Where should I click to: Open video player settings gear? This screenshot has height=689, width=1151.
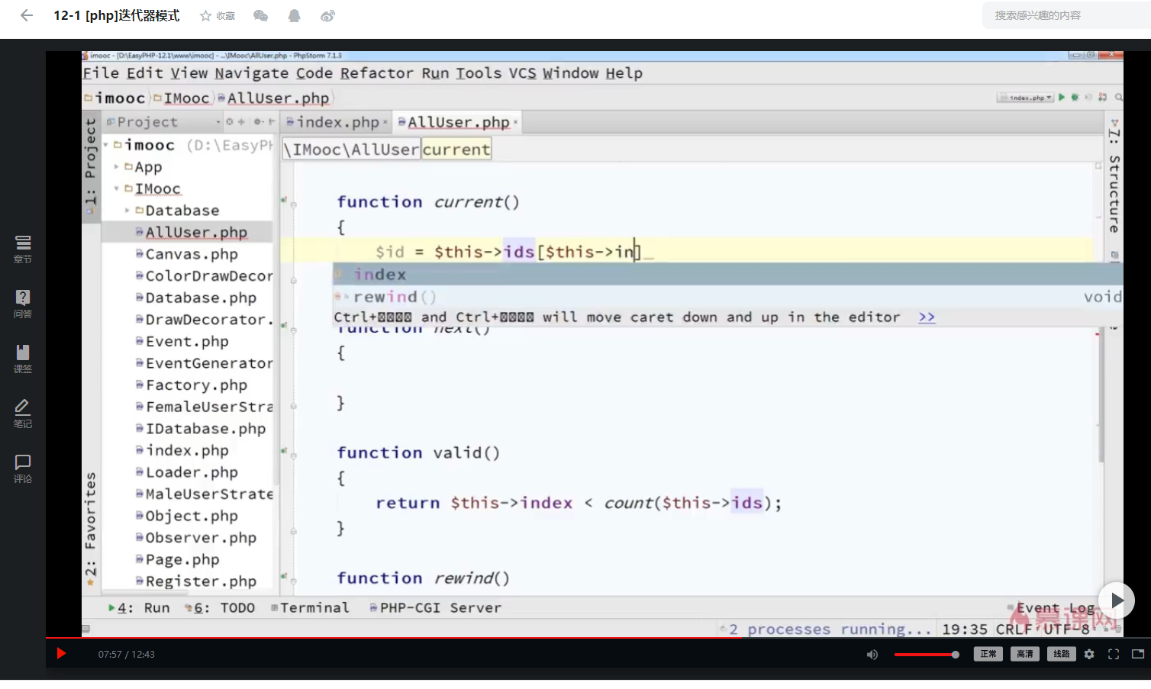(1089, 654)
